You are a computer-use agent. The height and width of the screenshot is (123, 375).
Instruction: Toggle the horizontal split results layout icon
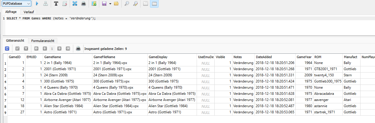click(x=154, y=4)
